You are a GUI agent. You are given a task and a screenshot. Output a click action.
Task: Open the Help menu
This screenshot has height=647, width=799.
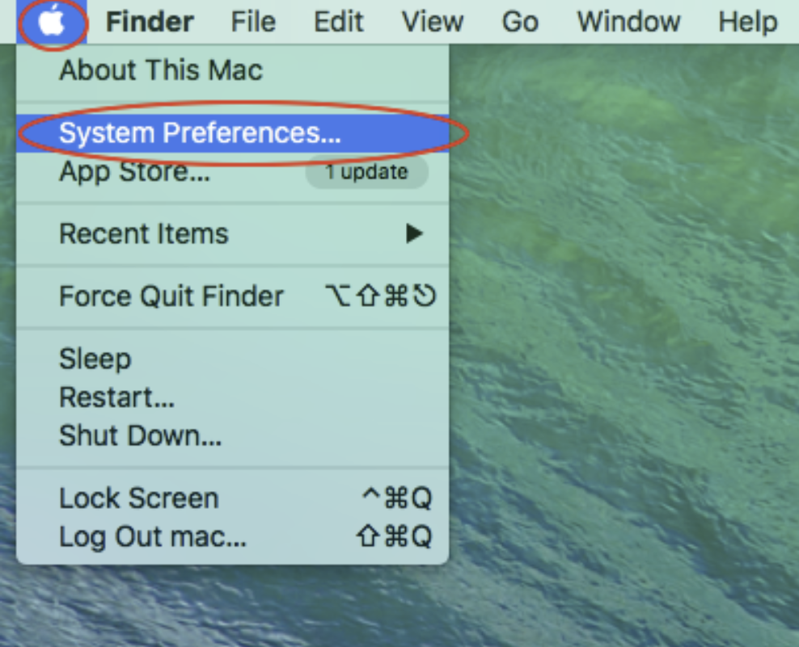coord(747,22)
